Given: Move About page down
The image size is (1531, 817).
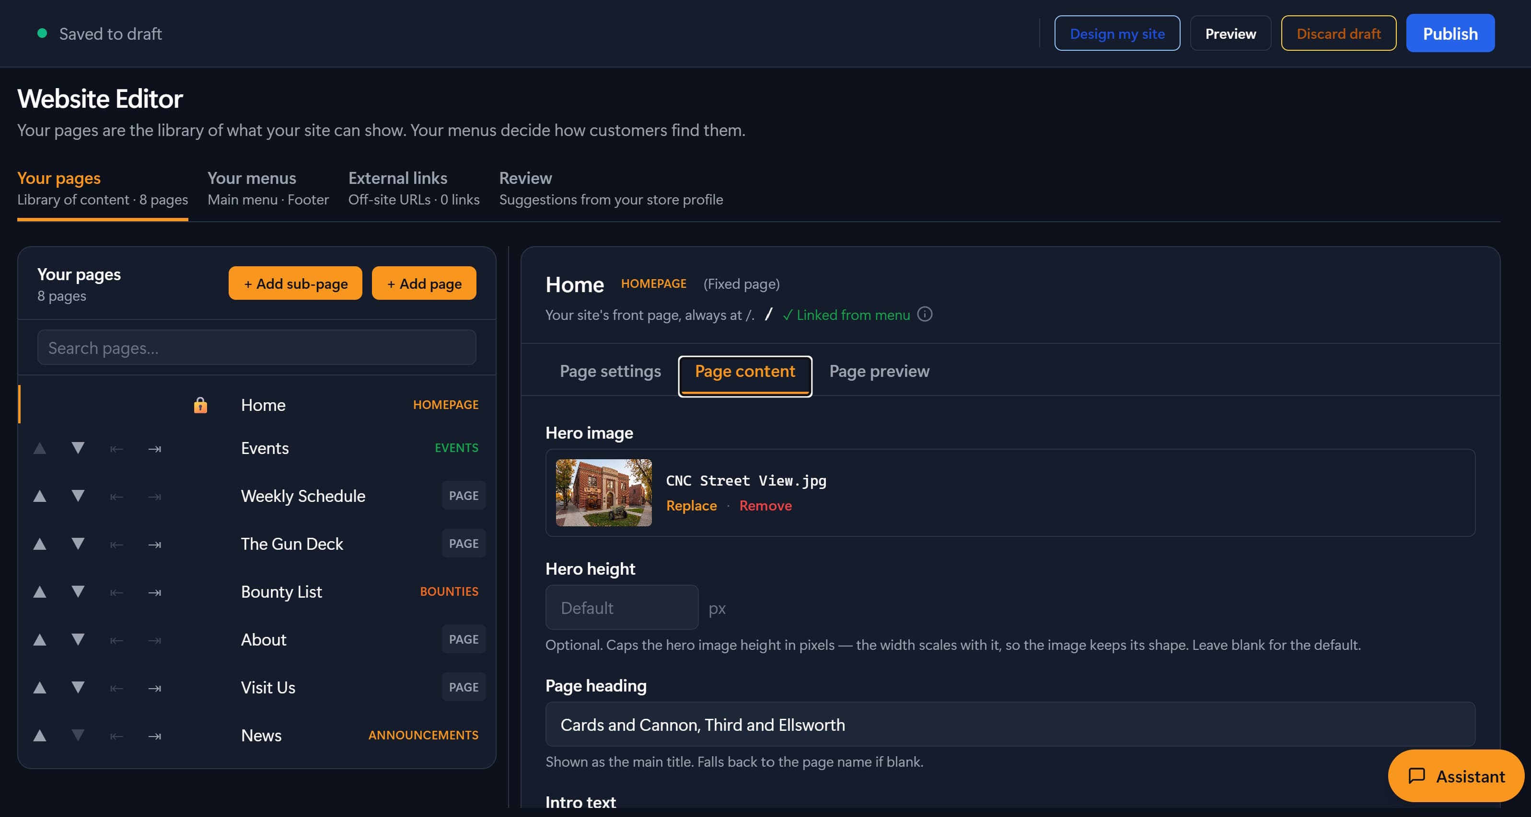Looking at the screenshot, I should click(78, 640).
